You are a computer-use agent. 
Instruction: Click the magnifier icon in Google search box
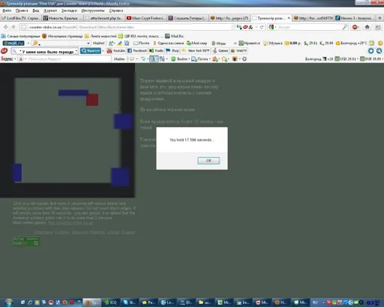345,27
